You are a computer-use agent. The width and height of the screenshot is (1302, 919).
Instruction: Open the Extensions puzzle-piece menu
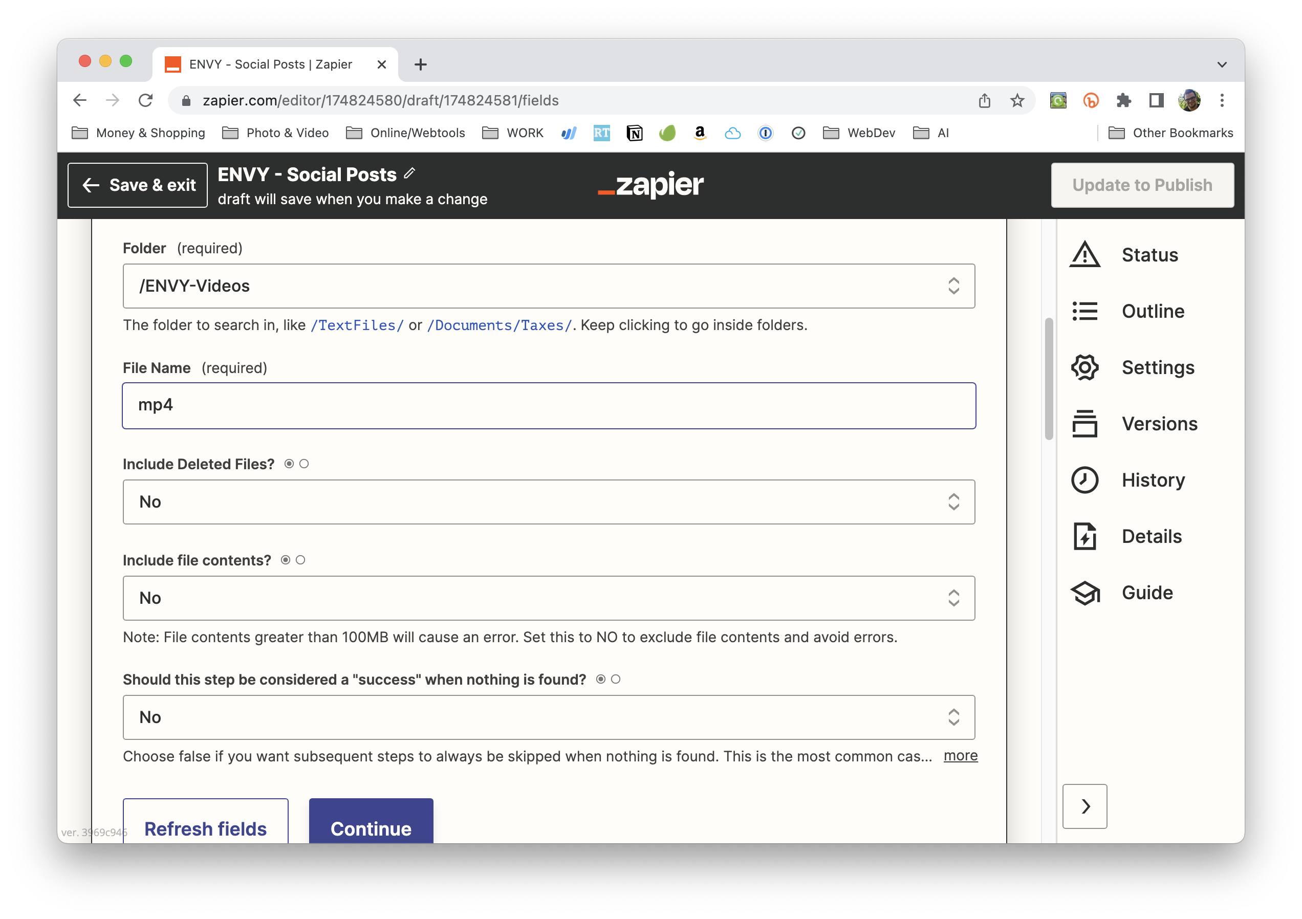click(1123, 100)
